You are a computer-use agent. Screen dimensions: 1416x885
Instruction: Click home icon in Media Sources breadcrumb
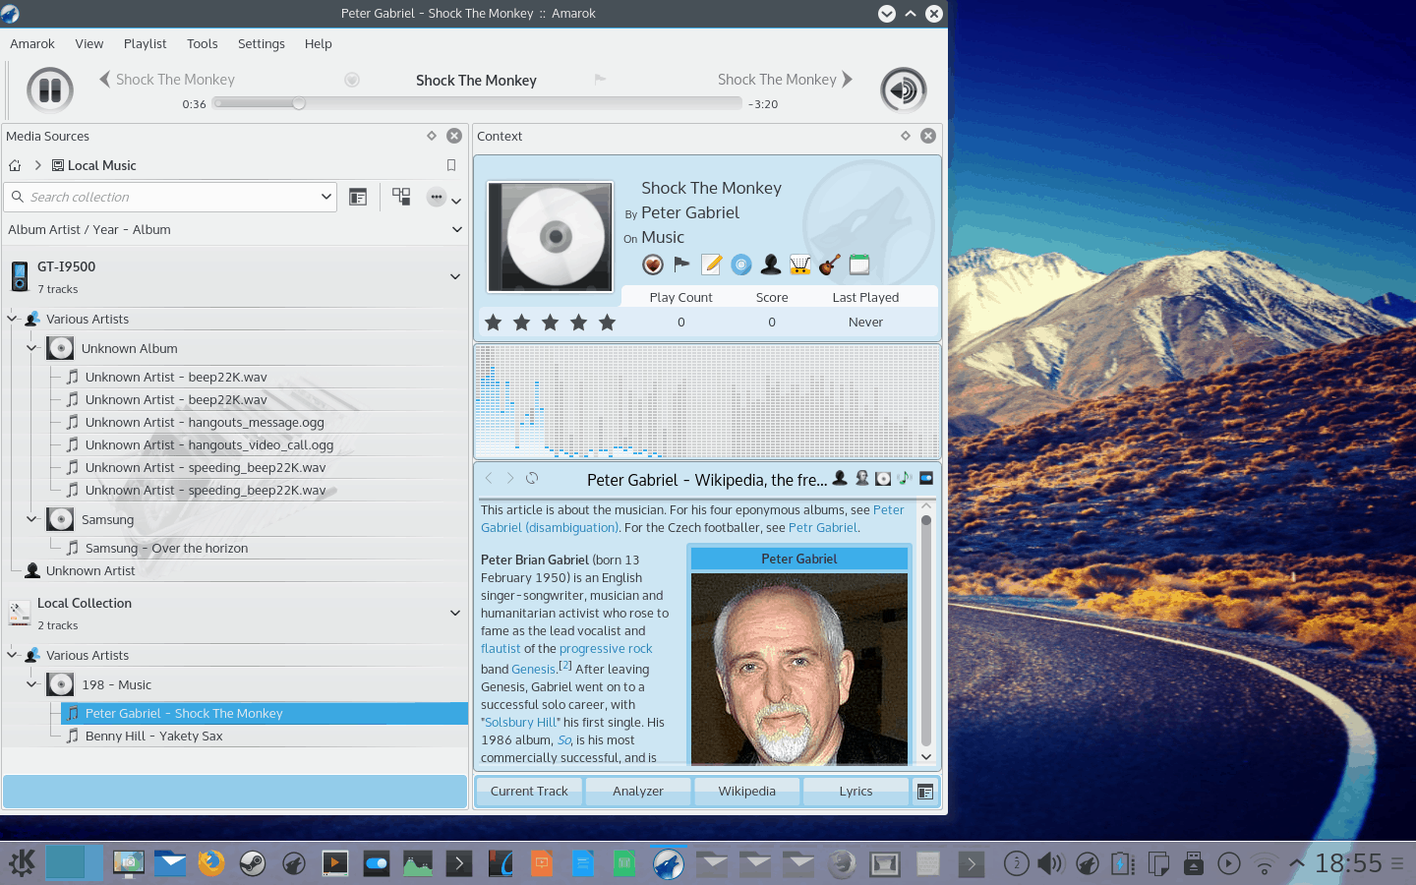point(15,165)
